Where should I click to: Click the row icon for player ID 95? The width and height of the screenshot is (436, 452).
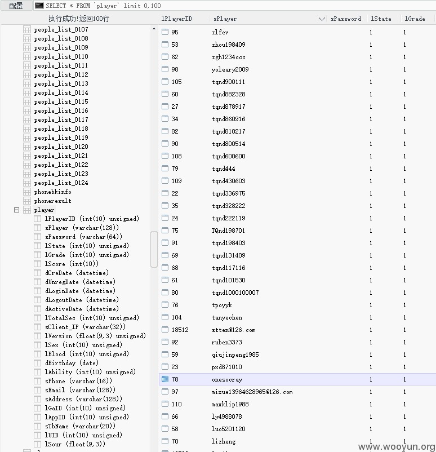click(165, 32)
